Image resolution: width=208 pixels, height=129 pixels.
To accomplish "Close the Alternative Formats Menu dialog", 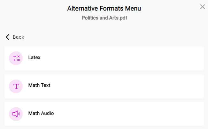I will (x=203, y=7).
